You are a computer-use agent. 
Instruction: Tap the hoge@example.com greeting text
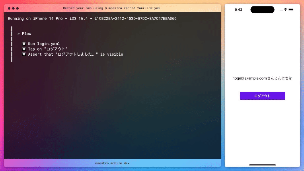tap(262, 78)
